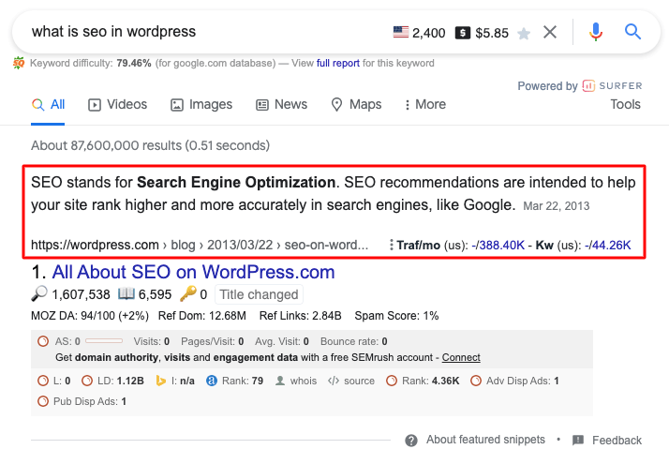This screenshot has height=464, width=669.
Task: Open the wordpress.com blog URL breadcrumb
Action: pyautogui.click(x=200, y=245)
